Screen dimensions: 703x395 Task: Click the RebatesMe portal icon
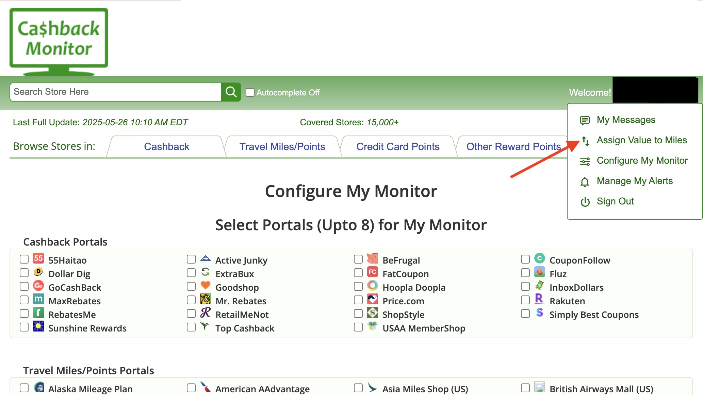[38, 313]
